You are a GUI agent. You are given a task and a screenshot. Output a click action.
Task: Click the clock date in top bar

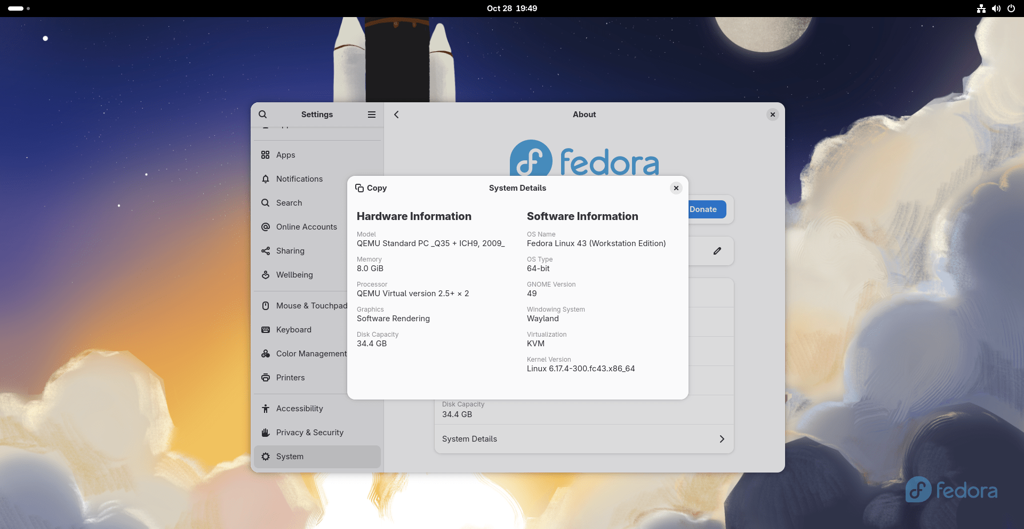click(x=511, y=9)
